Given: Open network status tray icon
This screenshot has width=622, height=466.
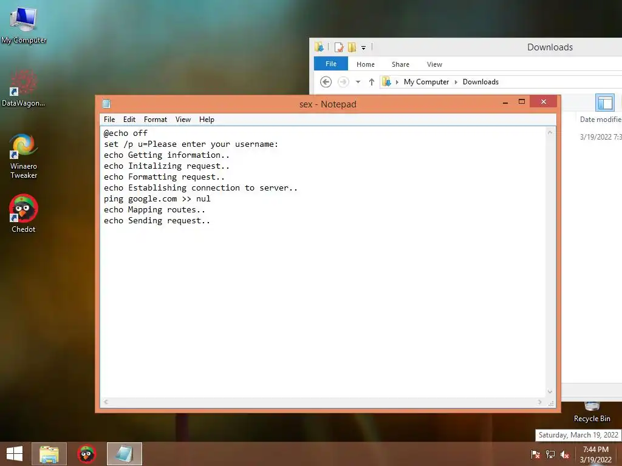Looking at the screenshot, I should click(x=550, y=454).
